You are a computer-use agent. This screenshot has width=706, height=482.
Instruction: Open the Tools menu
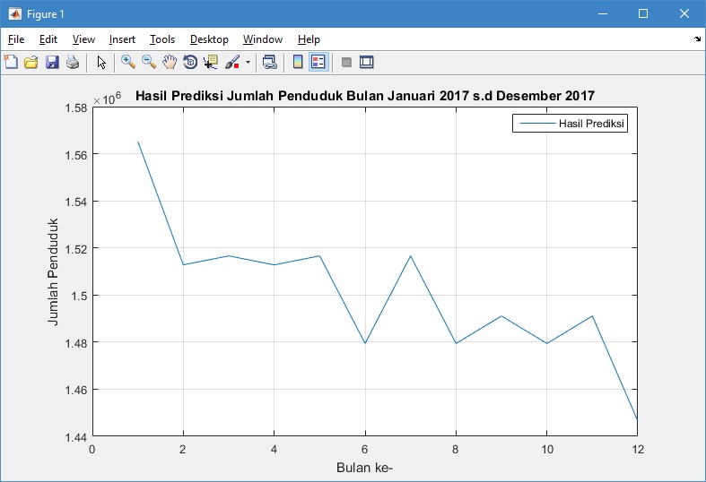pyautogui.click(x=162, y=39)
